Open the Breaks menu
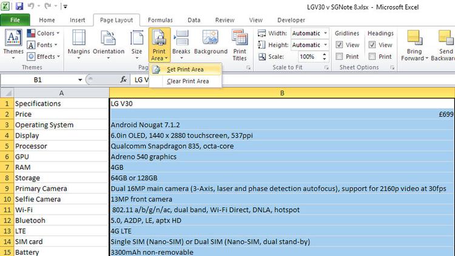Viewport: 455px width, 256px height. [181, 44]
